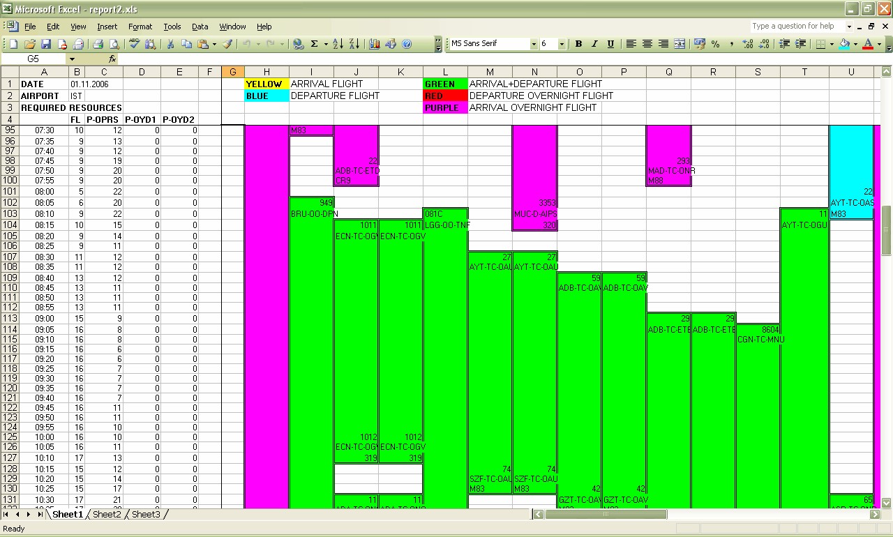Paste from the clipboard icon
Screen dimensions: 893x537
203,44
